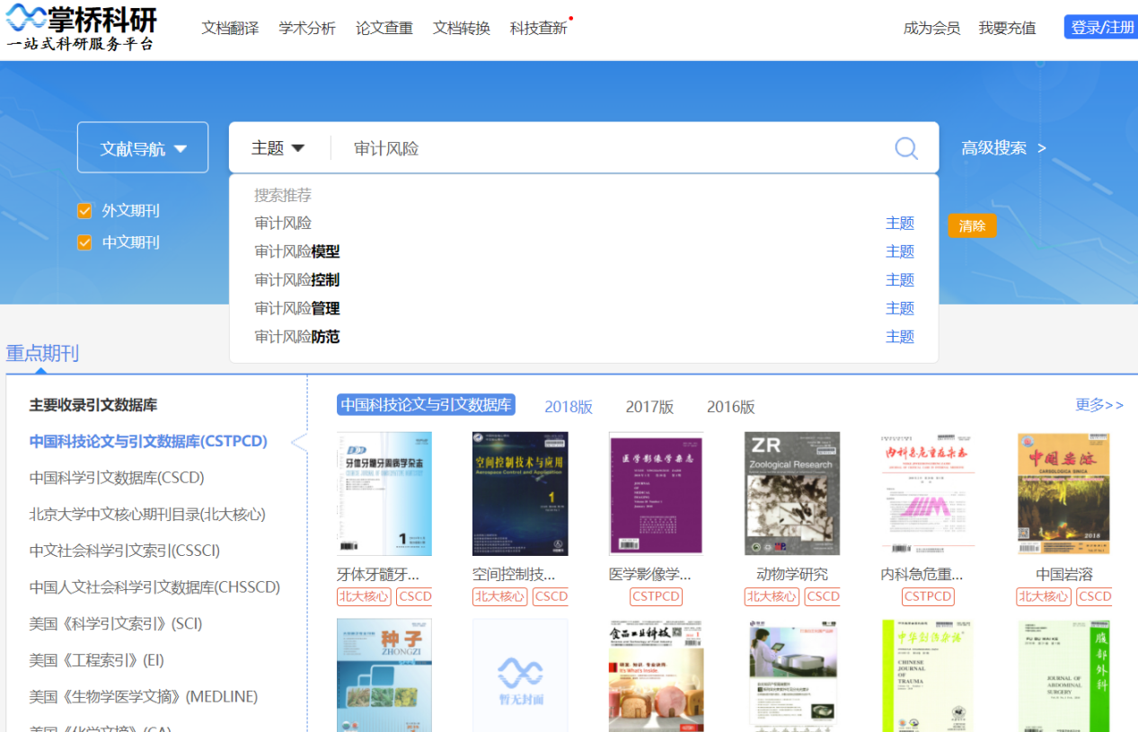Click the 牙体牙髓牙... journal title
This screenshot has width=1138, height=732.
tap(378, 575)
